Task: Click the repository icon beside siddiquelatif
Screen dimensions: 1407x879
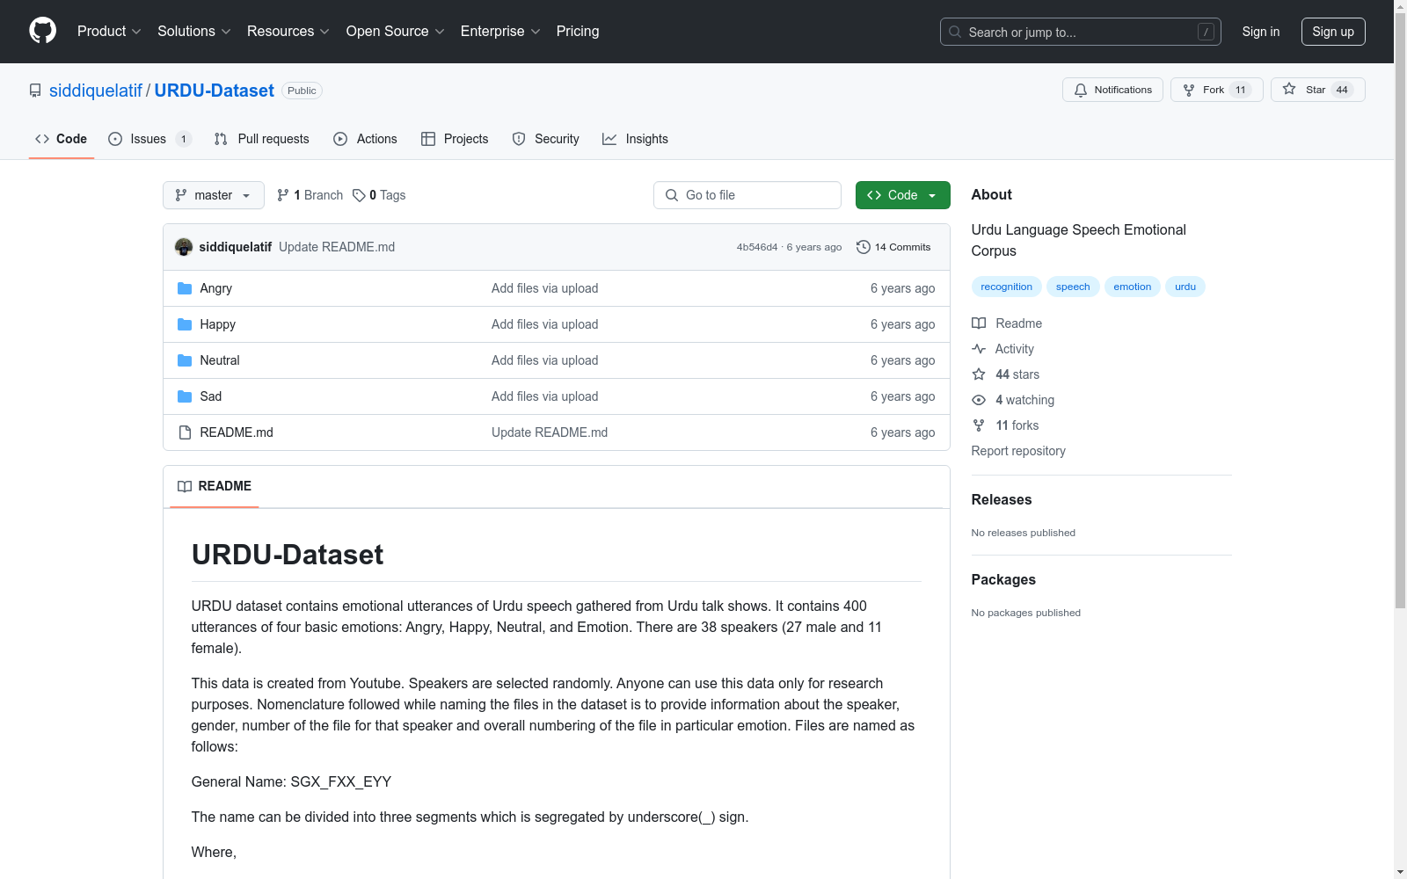Action: [35, 91]
